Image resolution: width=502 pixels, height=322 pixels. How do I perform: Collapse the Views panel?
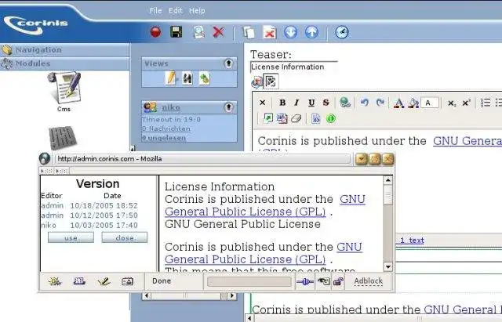click(x=228, y=63)
